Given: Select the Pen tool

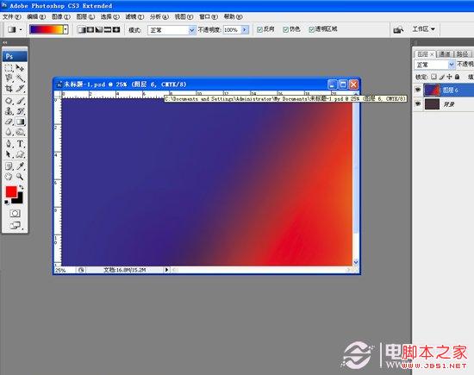Looking at the screenshot, I should (9, 144).
